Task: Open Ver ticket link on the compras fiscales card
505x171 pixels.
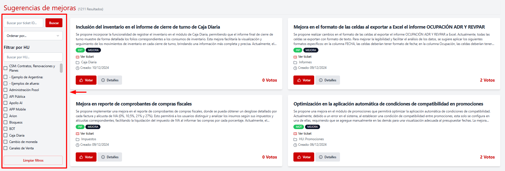Action: click(87, 134)
